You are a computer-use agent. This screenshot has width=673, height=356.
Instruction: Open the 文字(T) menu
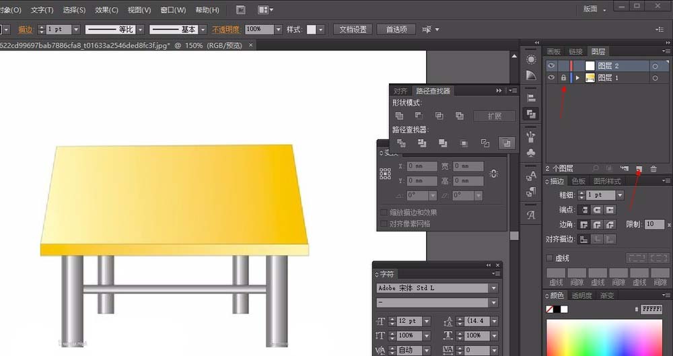[x=42, y=9]
